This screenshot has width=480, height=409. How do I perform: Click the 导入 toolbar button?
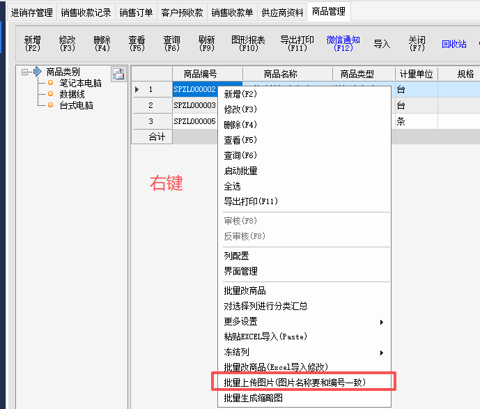pyautogui.click(x=382, y=44)
